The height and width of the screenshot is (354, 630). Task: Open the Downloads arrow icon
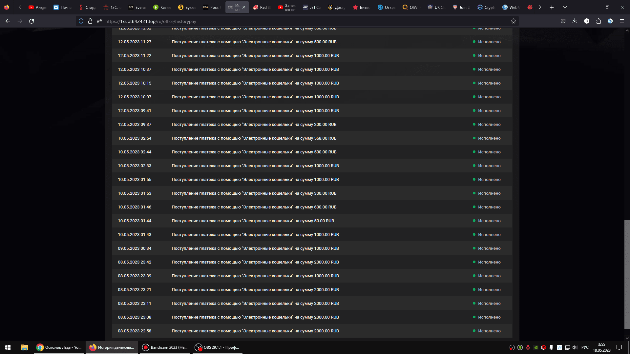(x=575, y=21)
